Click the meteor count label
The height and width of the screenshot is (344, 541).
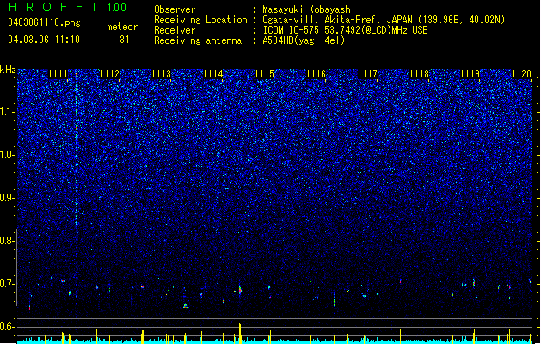(x=122, y=27)
